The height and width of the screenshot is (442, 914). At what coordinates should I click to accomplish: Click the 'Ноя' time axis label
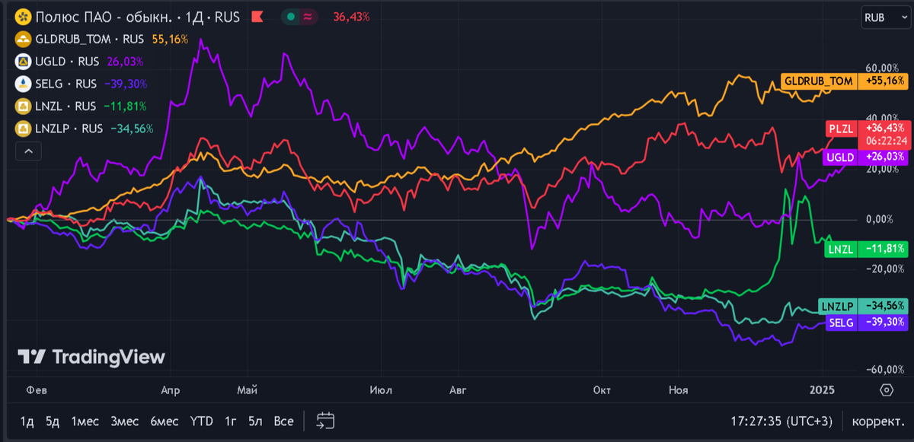click(678, 390)
